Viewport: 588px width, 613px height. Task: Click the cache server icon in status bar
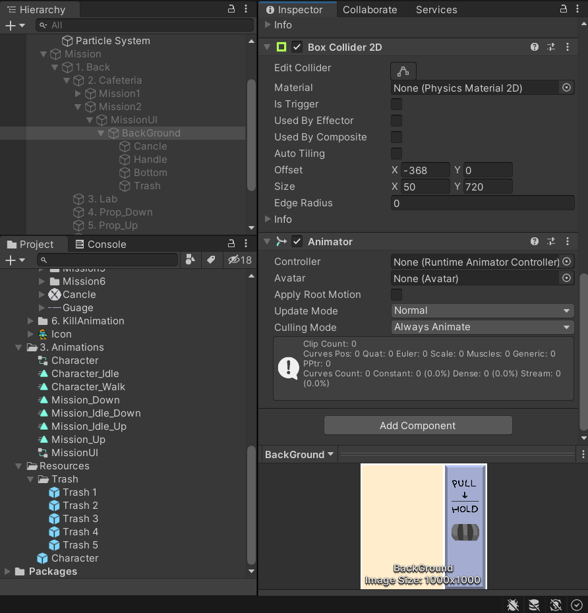(x=534, y=605)
